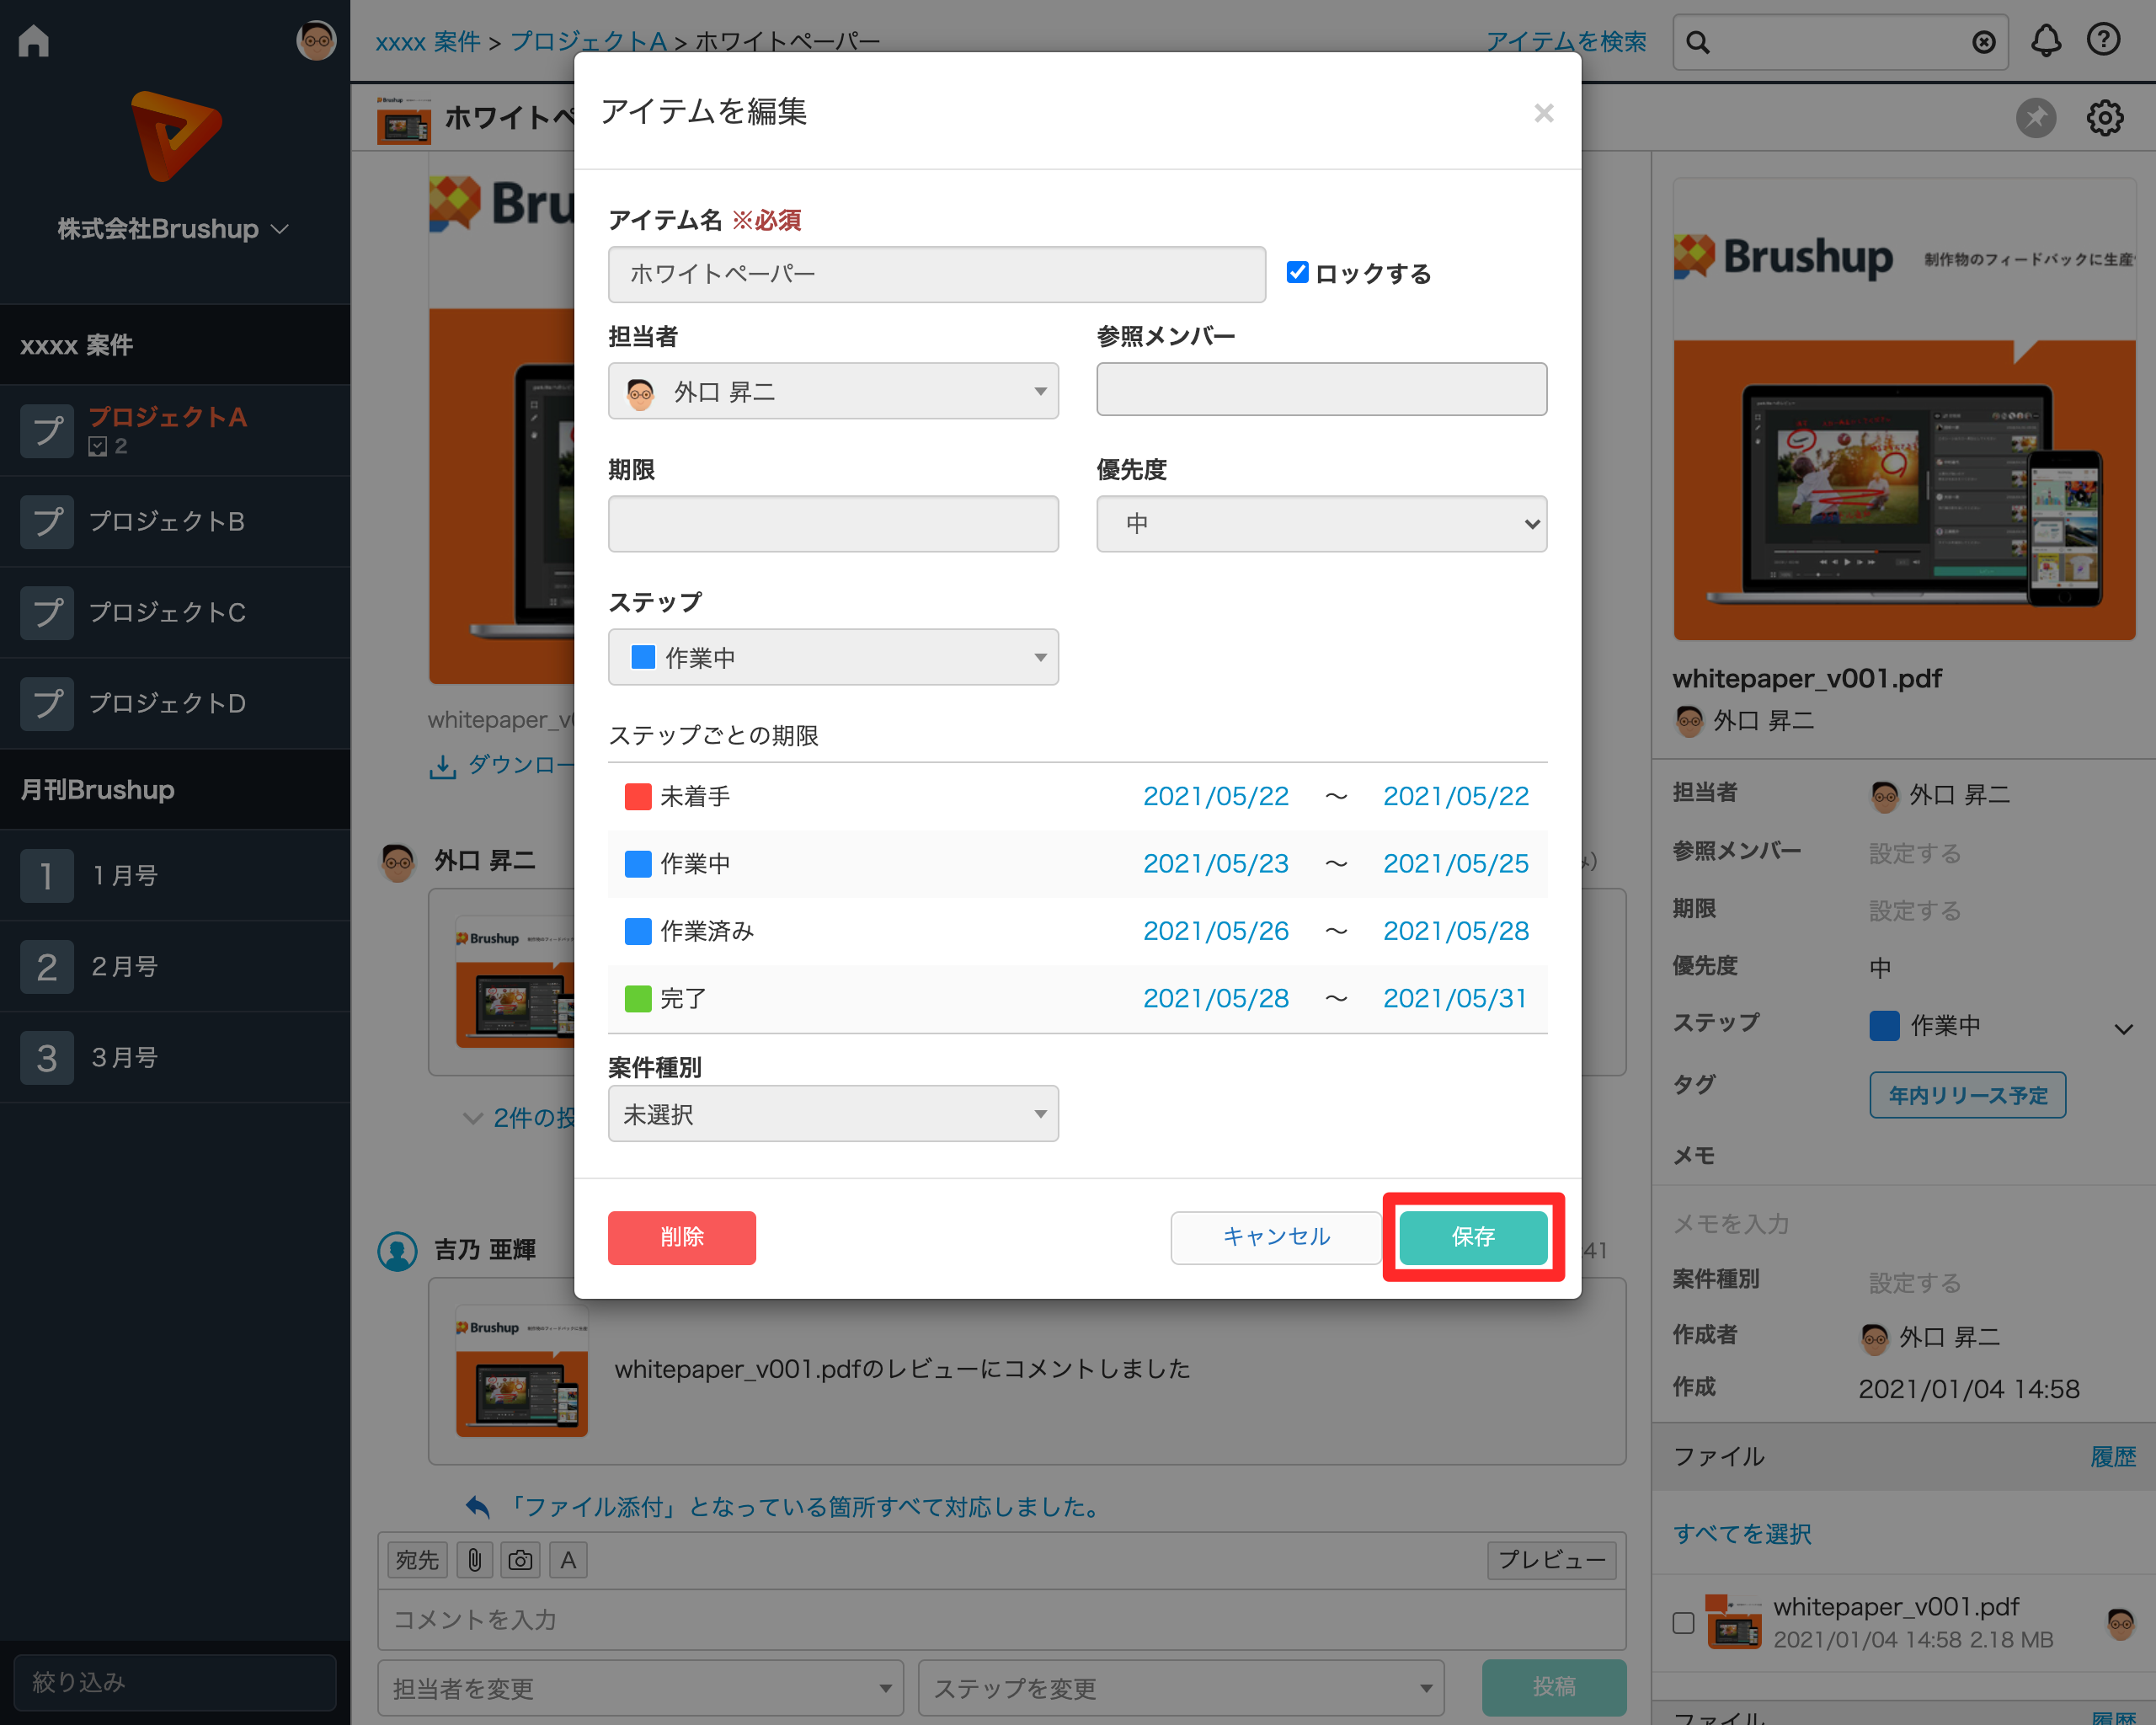Click the red 削除 button
The height and width of the screenshot is (1725, 2156).
click(681, 1237)
